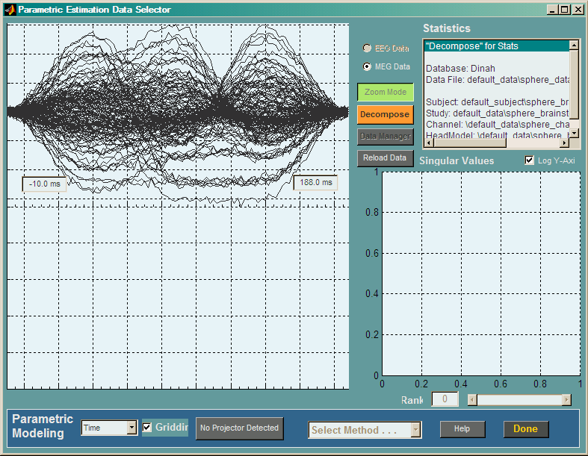Click the Rank slider right arrow

coord(566,400)
